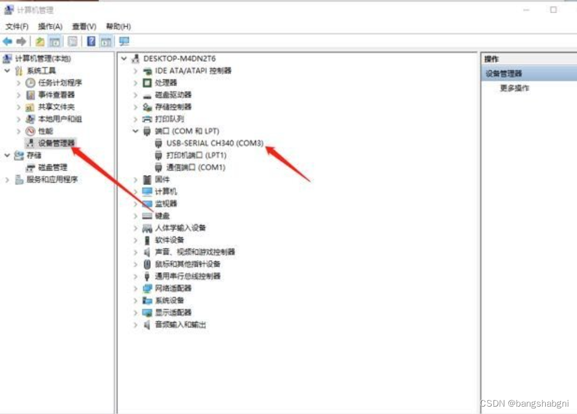Select 计算机管理(本地) root item
Screen dimensions: 577x414
(x=43, y=58)
